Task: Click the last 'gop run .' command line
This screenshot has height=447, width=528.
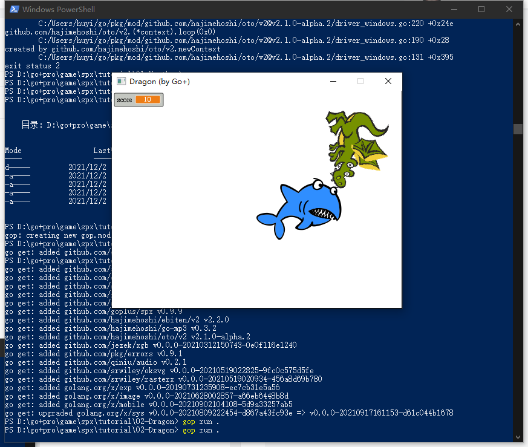Action: coord(112,430)
